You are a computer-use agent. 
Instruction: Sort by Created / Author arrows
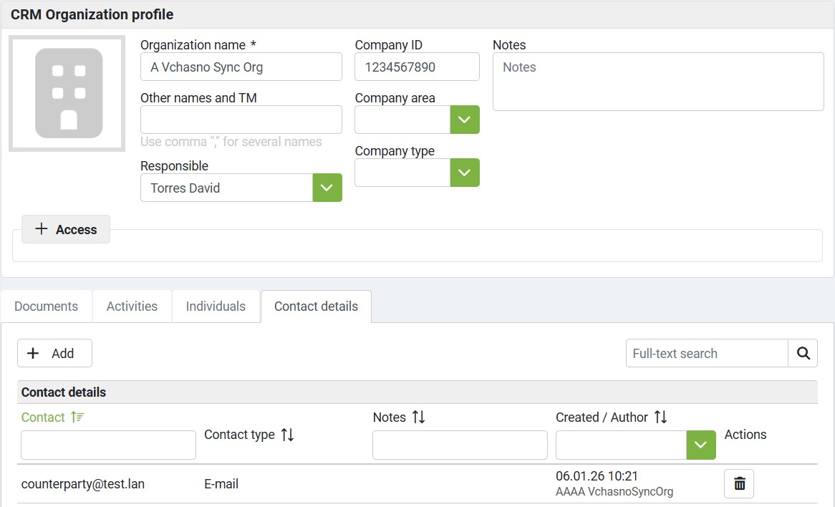click(661, 417)
